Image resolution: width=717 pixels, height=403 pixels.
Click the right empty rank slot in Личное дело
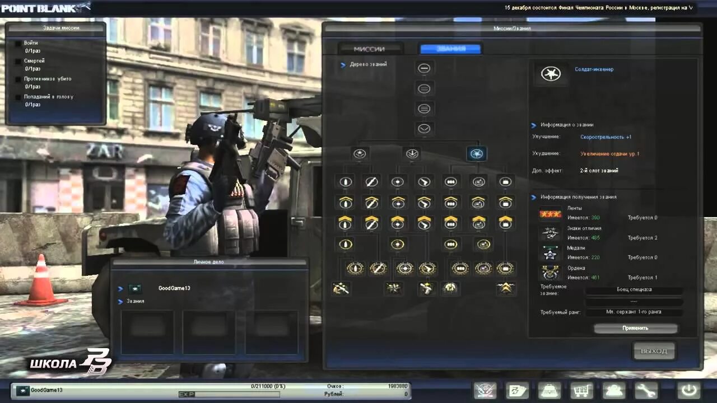click(271, 331)
